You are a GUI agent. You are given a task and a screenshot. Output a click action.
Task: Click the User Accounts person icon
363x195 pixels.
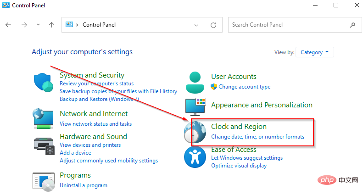[x=196, y=82]
